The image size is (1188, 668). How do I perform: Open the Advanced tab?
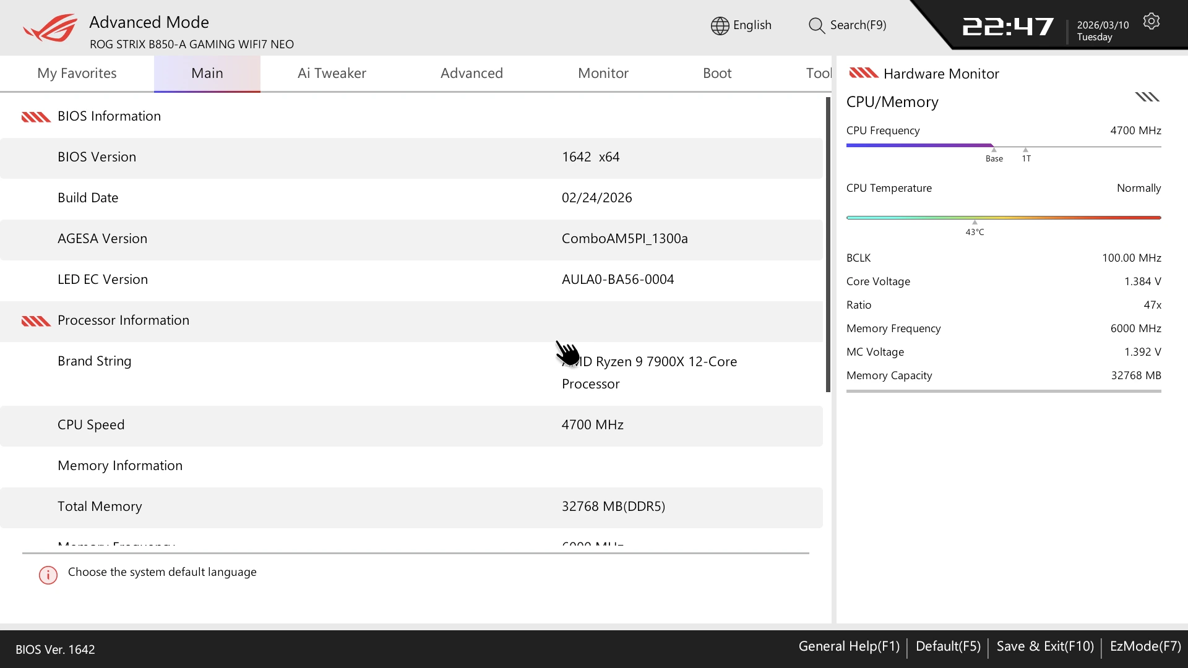click(x=471, y=73)
